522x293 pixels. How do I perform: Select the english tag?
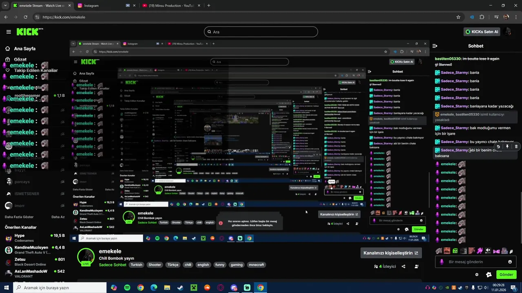(203, 265)
